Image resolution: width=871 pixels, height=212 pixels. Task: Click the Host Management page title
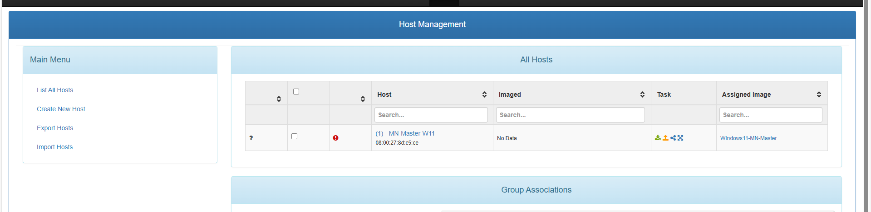point(432,24)
